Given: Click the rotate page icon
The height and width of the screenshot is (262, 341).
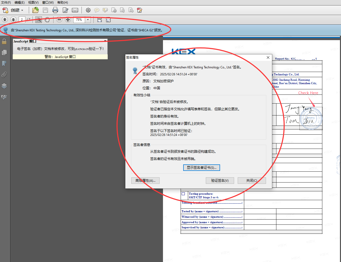Looking at the screenshot, I should [x=122, y=10].
